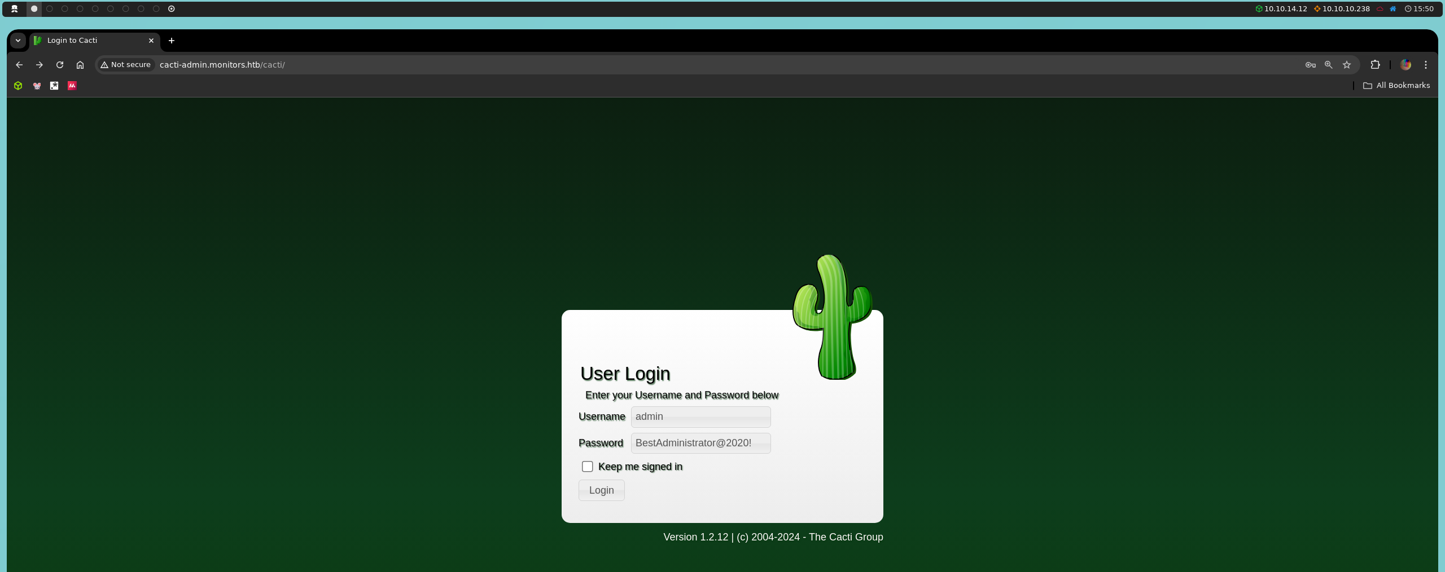This screenshot has height=572, width=1445.
Task: Open the red M bookmark
Action: (72, 86)
